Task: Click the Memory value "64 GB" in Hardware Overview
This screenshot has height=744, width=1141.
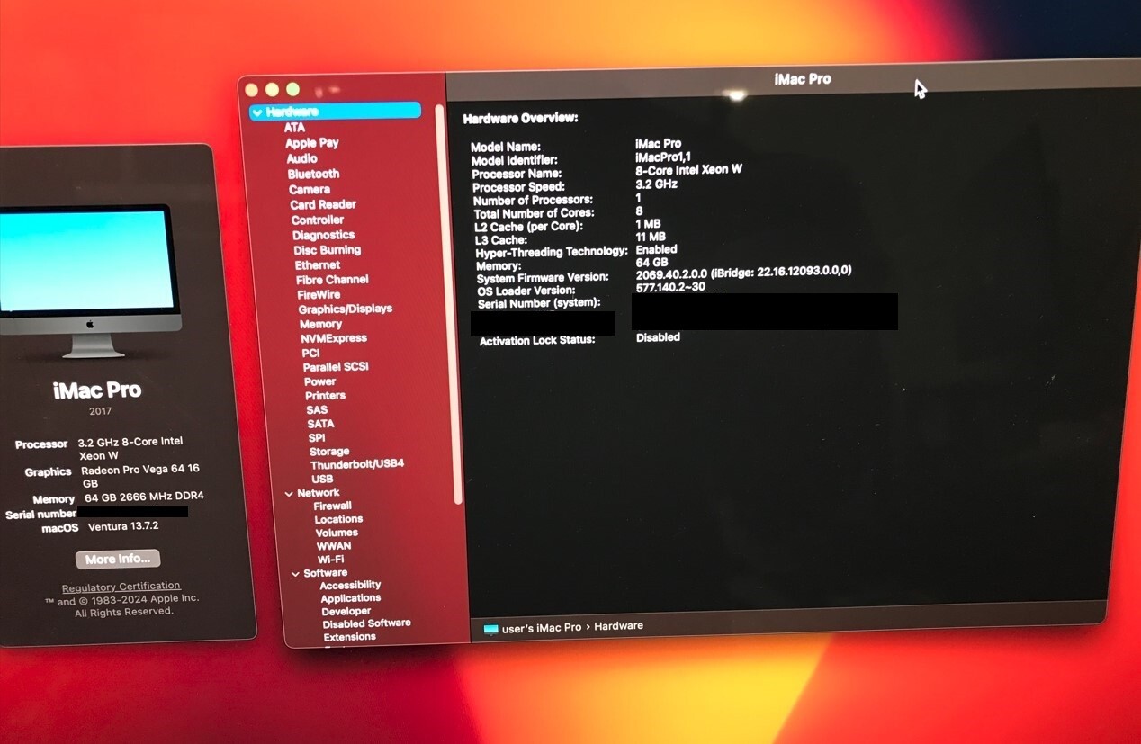Action: click(651, 262)
